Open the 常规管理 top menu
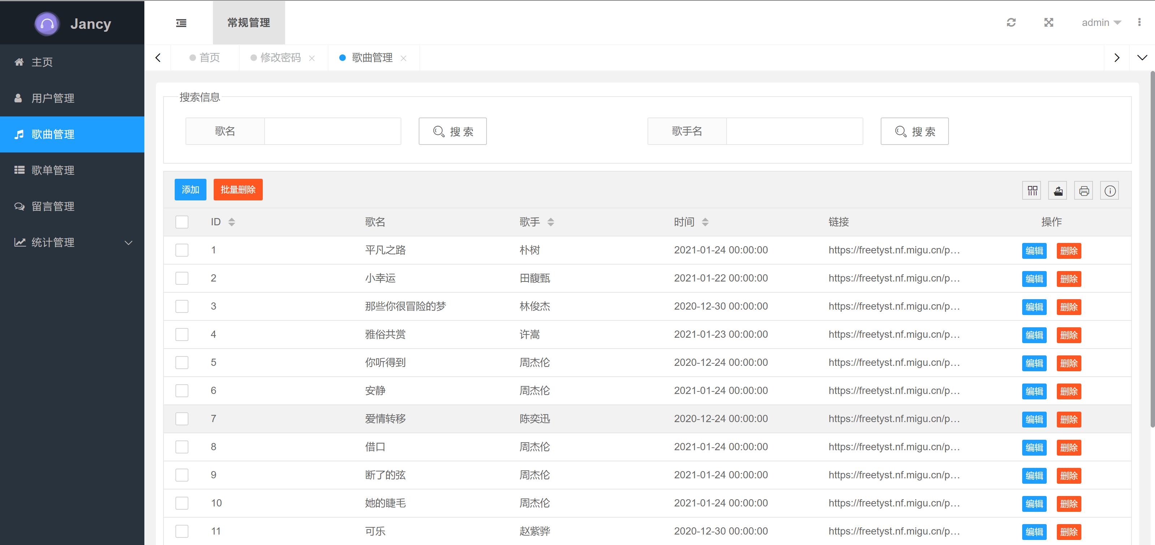The height and width of the screenshot is (545, 1155). click(249, 22)
